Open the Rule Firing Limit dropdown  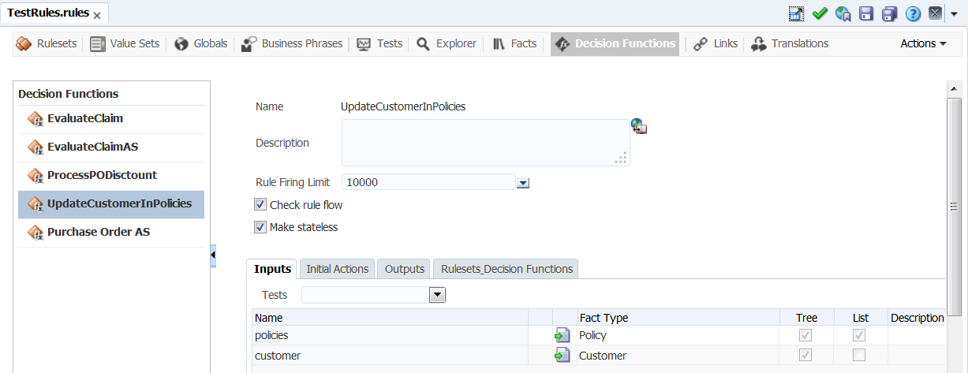522,183
